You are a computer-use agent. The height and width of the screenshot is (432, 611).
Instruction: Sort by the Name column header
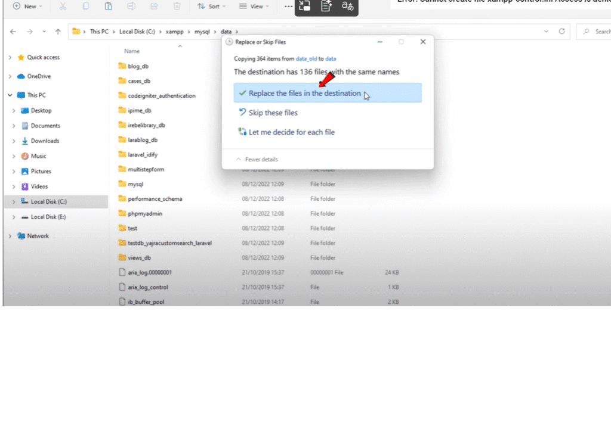coord(132,51)
